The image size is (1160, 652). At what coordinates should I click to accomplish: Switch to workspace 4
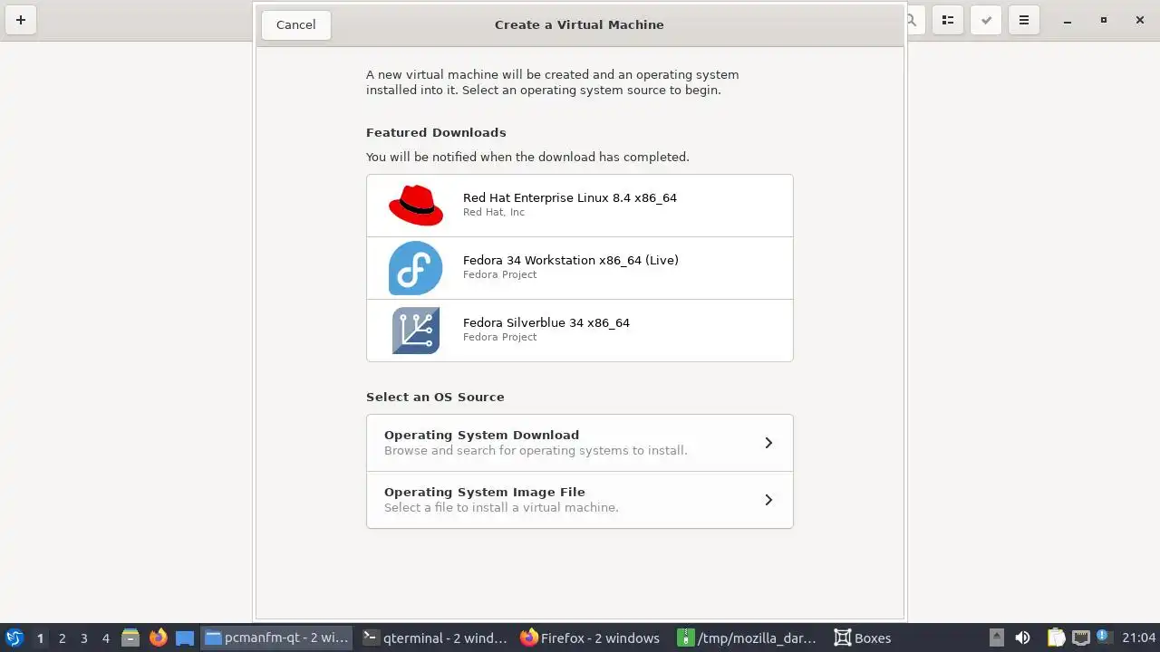(x=106, y=638)
